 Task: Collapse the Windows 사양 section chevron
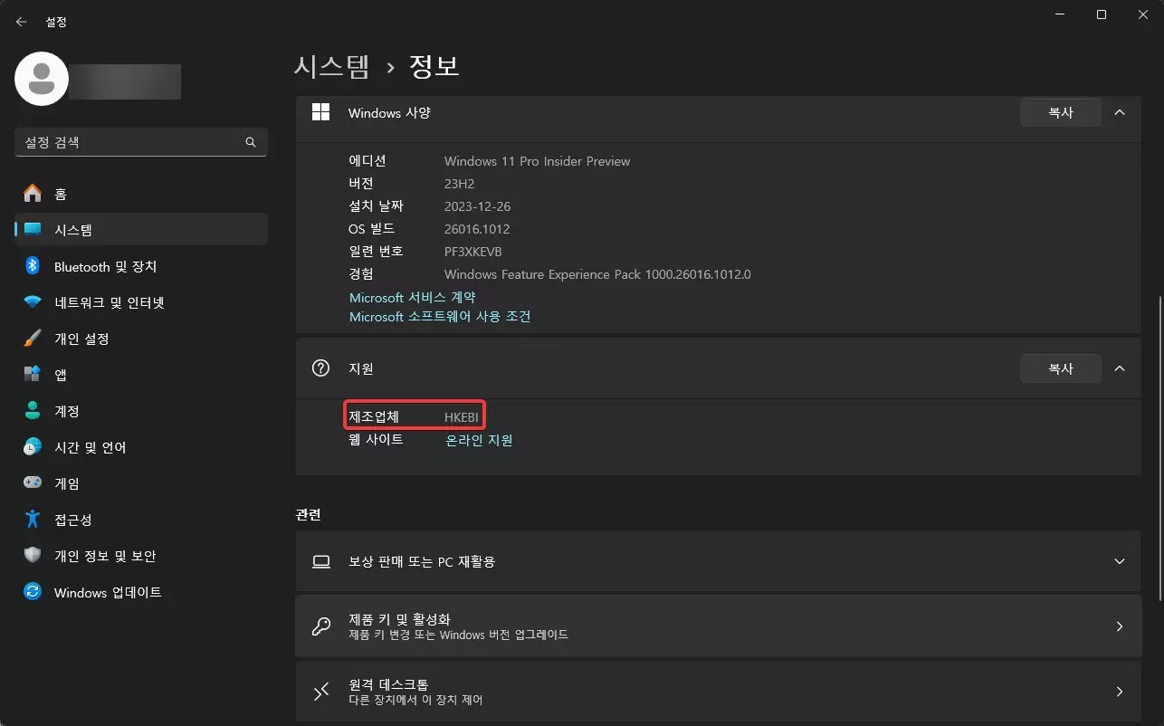click(x=1120, y=112)
